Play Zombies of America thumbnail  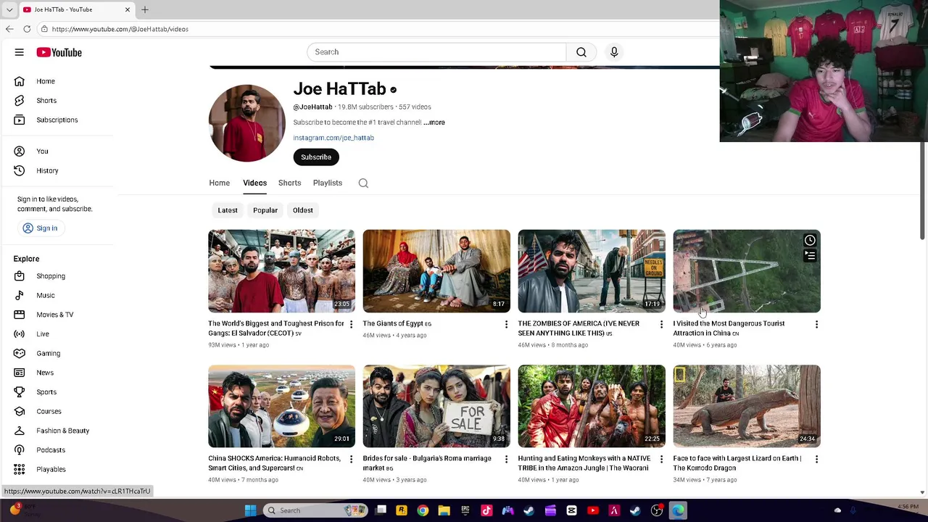592,271
